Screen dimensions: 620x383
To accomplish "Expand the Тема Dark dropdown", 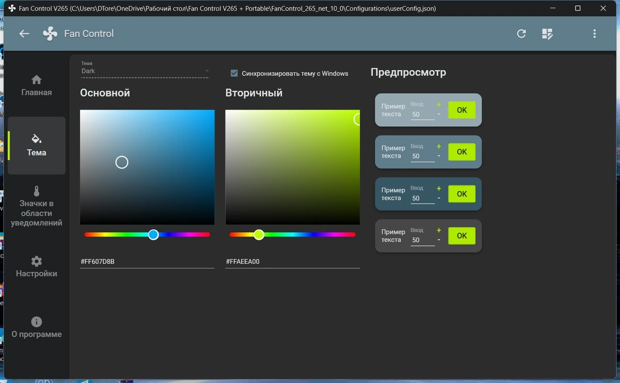I will 145,71.
